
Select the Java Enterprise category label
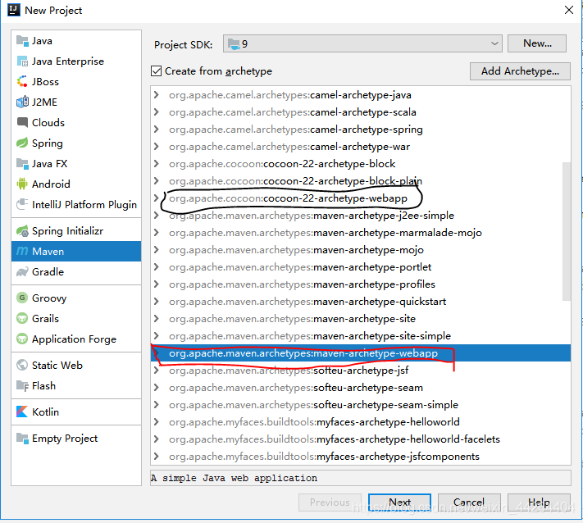coord(68,61)
